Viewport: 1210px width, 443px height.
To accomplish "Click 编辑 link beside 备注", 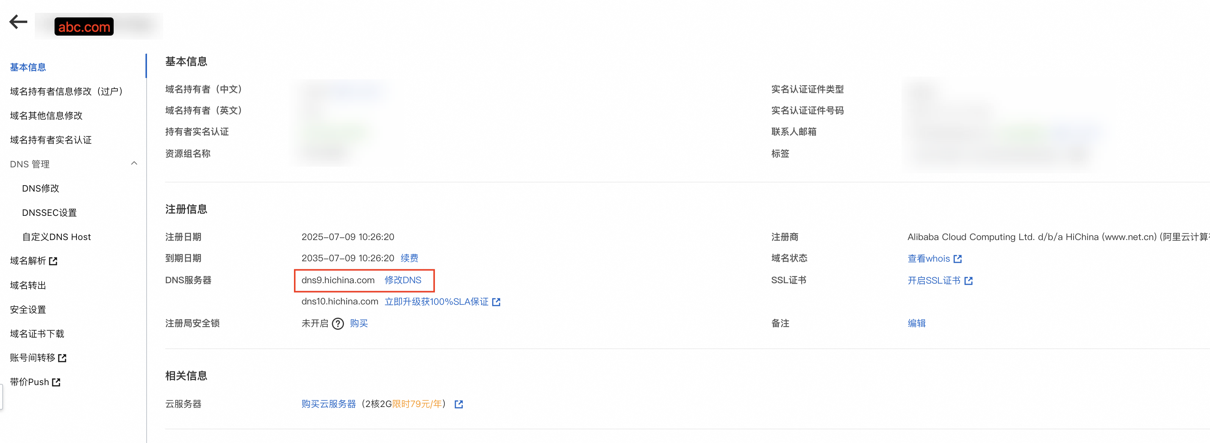I will tap(916, 323).
